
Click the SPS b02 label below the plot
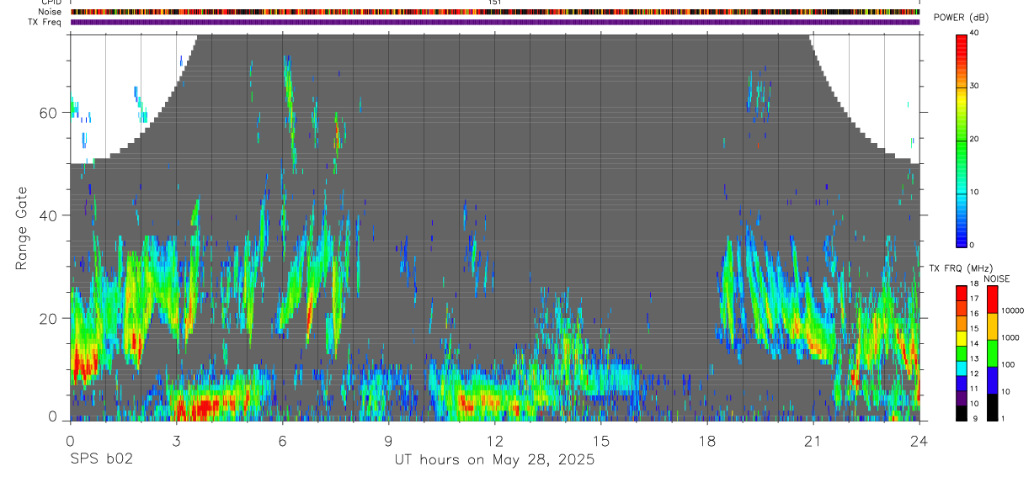(102, 459)
